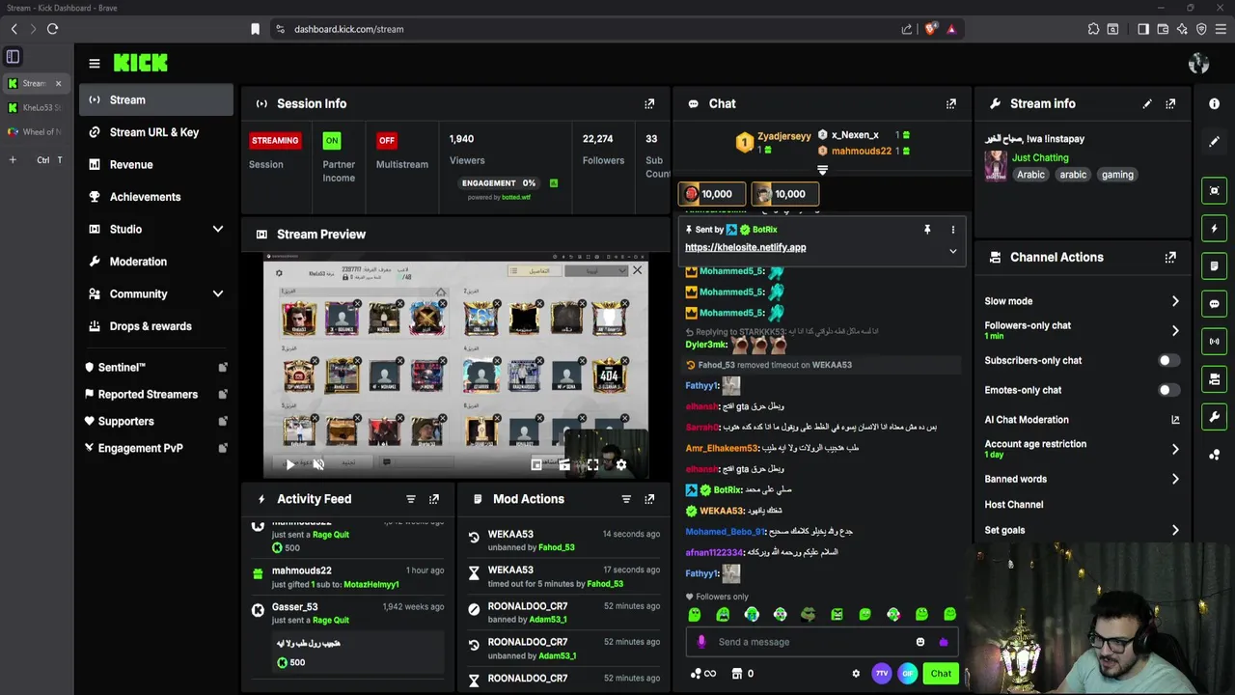Open the Achievements page

(x=156, y=197)
